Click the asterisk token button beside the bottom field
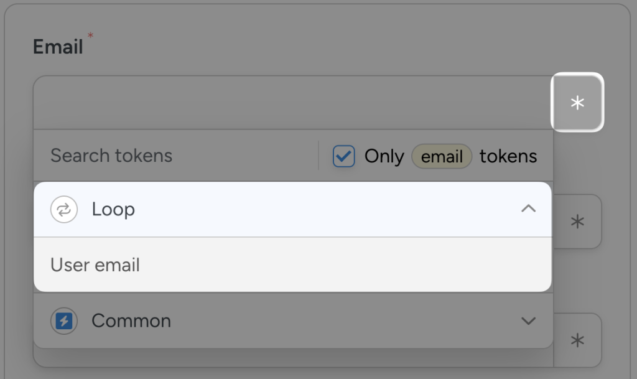The image size is (637, 379). pyautogui.click(x=577, y=340)
